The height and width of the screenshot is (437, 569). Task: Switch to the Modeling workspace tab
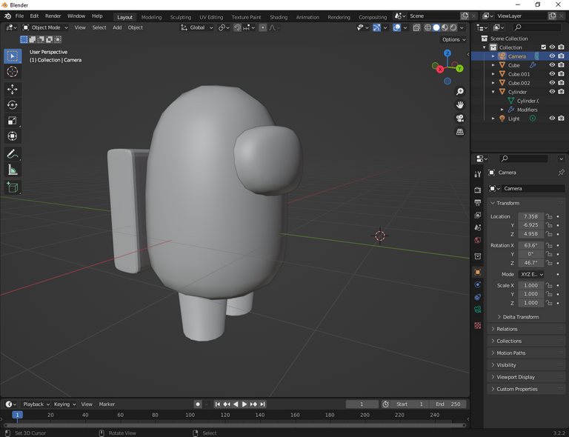tap(151, 17)
